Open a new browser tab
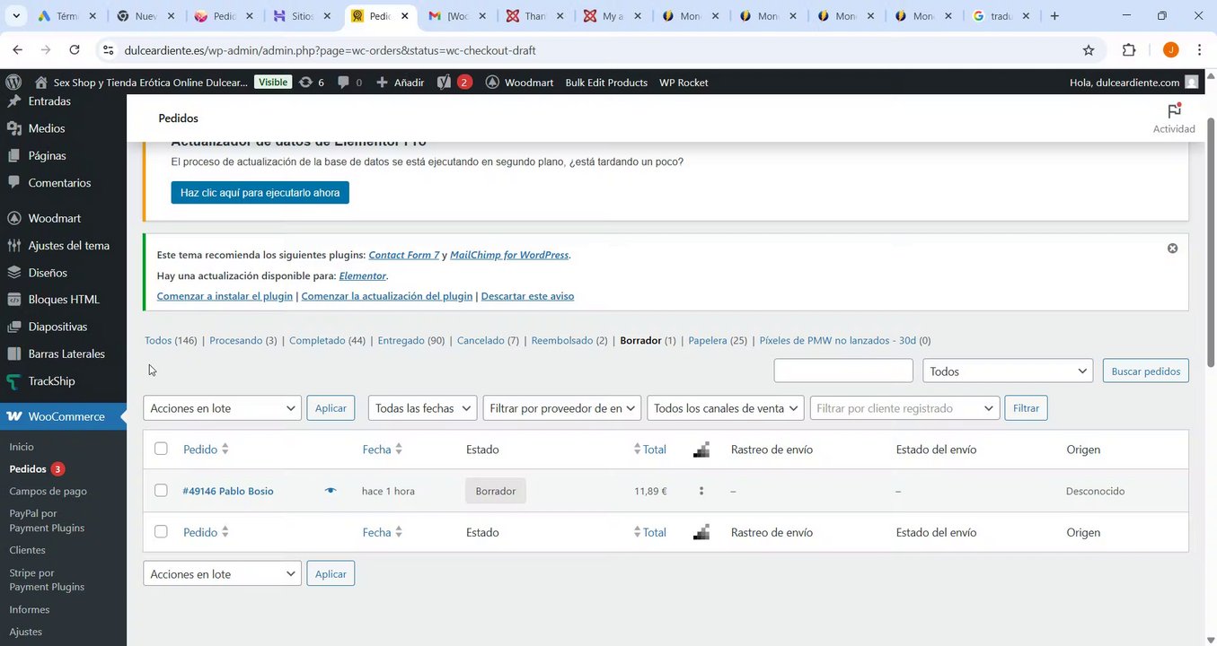 (1054, 16)
